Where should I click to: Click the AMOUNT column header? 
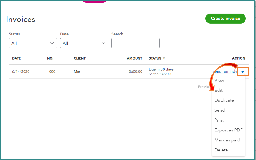click(135, 58)
